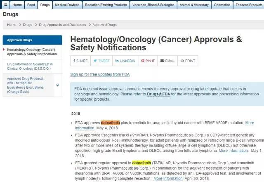
Task: Click the PRINT button label
Action: [x=190, y=61]
